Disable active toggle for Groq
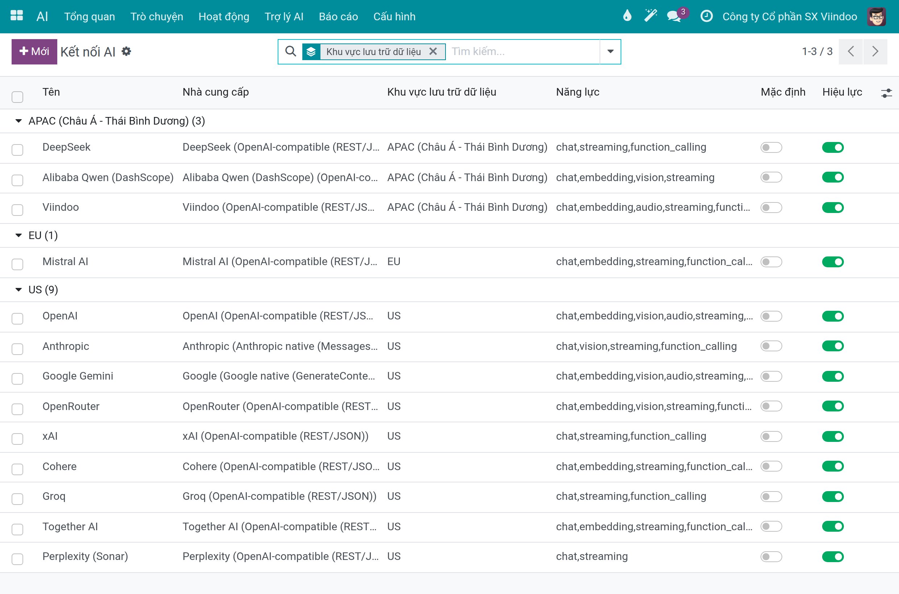The width and height of the screenshot is (899, 594). tap(833, 497)
